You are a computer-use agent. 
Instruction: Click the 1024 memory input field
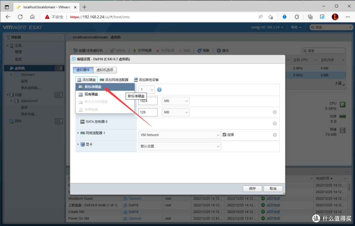(x=148, y=101)
